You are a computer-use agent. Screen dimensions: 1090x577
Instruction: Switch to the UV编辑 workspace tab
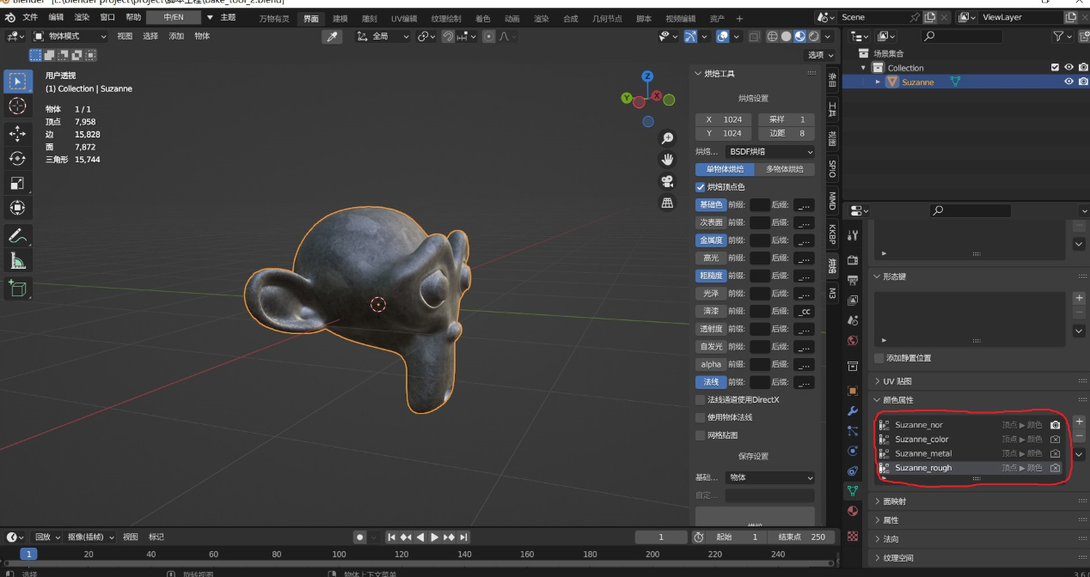point(403,18)
